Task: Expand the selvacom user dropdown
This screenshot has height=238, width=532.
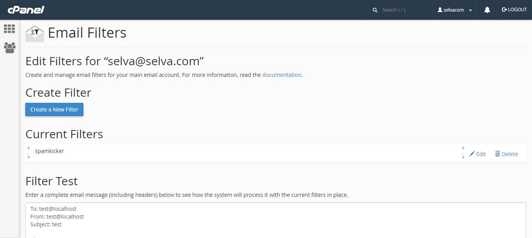Action: click(x=455, y=10)
